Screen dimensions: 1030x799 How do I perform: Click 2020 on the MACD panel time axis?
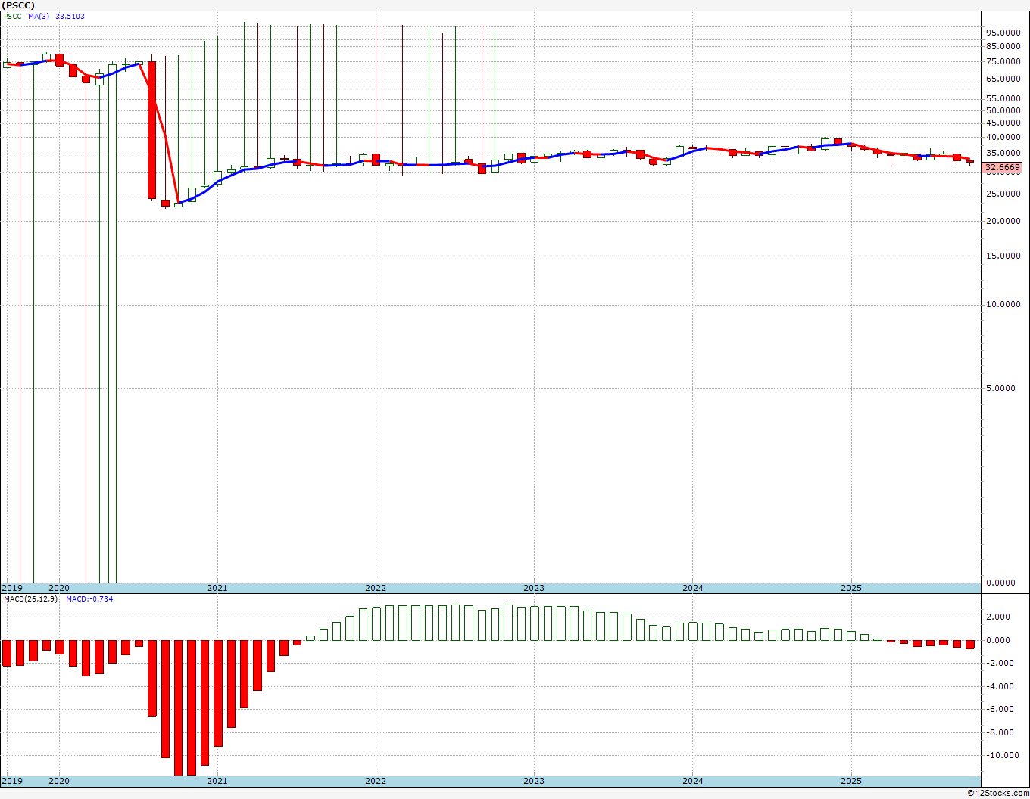click(x=59, y=781)
